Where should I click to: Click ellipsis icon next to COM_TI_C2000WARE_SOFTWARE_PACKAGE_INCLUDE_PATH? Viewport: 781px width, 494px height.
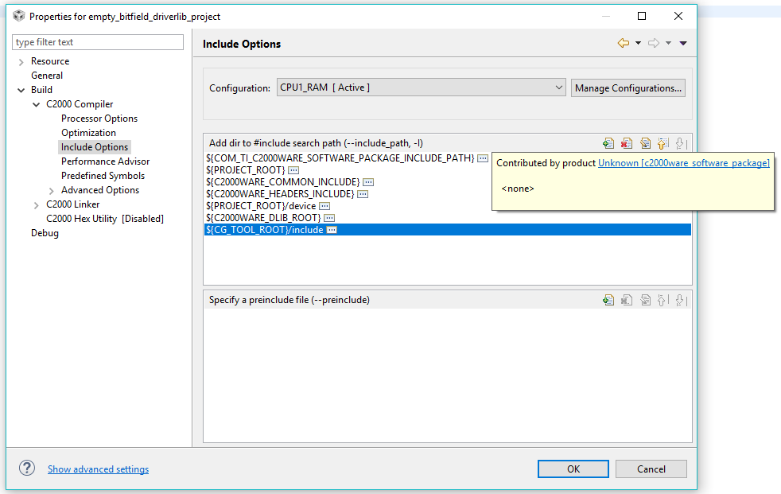483,158
